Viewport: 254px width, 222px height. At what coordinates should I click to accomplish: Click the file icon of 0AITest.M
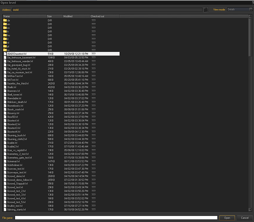5,79
